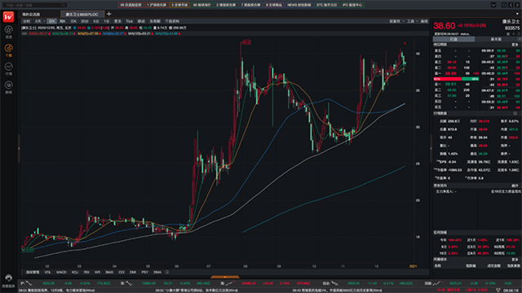Image resolution: width=522 pixels, height=293 pixels.
Task: Open the tab list triangle dropdown
Action: 517,14
